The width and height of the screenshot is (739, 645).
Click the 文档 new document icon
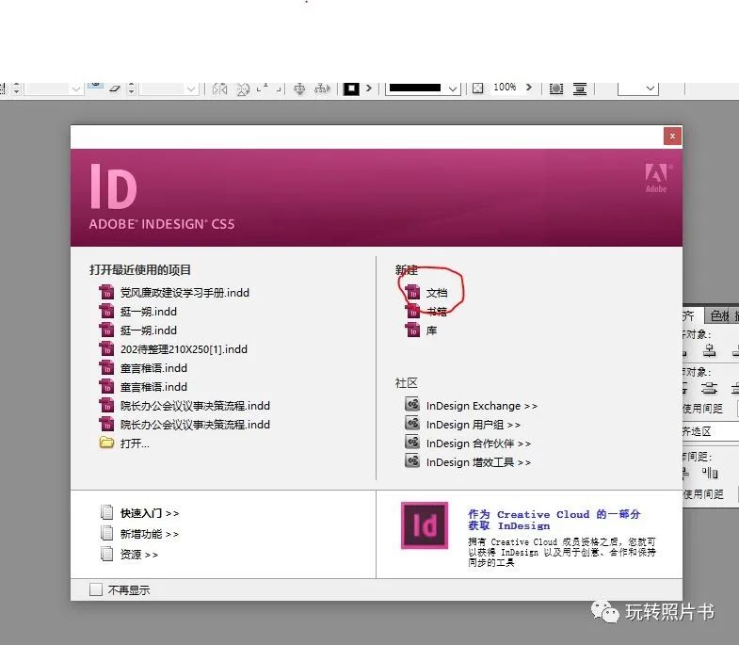pyautogui.click(x=412, y=293)
